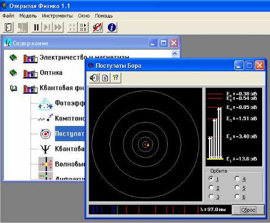Close the Постулаты Бора window

260,65
